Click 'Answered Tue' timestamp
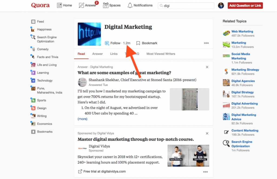 (x=98, y=85)
